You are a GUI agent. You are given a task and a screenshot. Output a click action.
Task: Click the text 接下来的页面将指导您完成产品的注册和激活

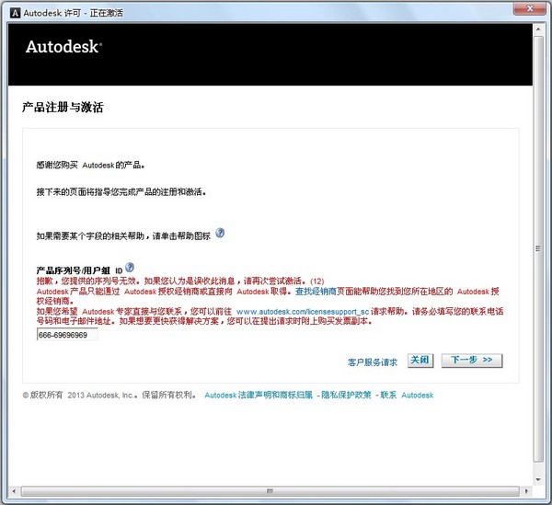point(121,192)
